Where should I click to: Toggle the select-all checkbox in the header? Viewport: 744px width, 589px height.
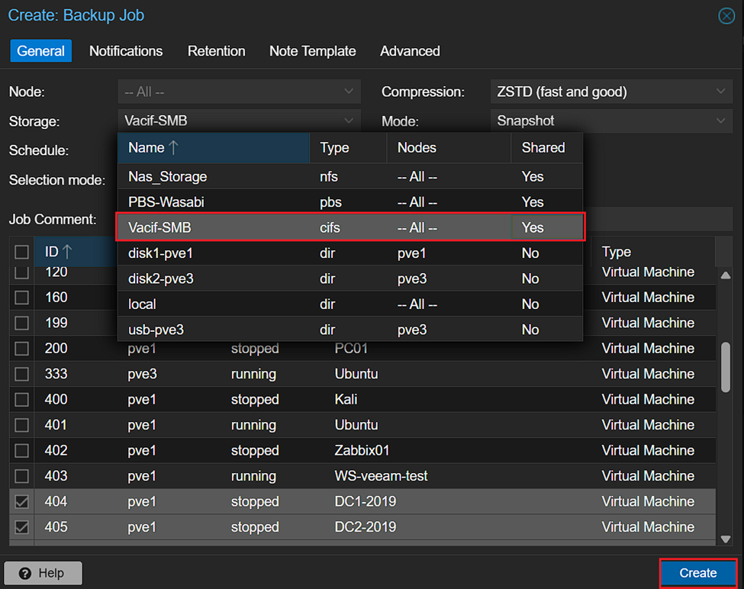point(22,252)
